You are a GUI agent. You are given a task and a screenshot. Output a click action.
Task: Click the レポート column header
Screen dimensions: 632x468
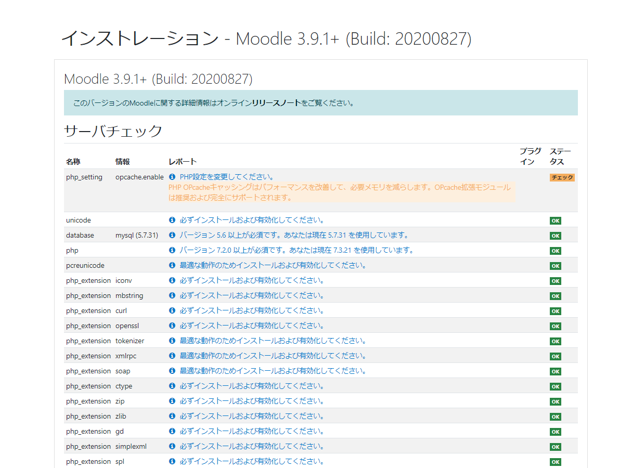tap(183, 161)
